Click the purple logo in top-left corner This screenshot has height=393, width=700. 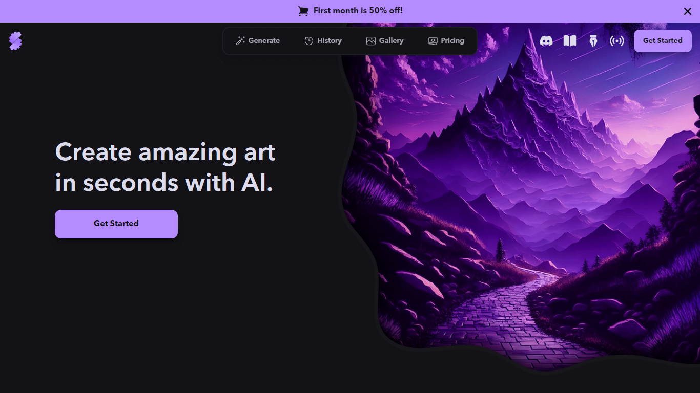click(15, 41)
